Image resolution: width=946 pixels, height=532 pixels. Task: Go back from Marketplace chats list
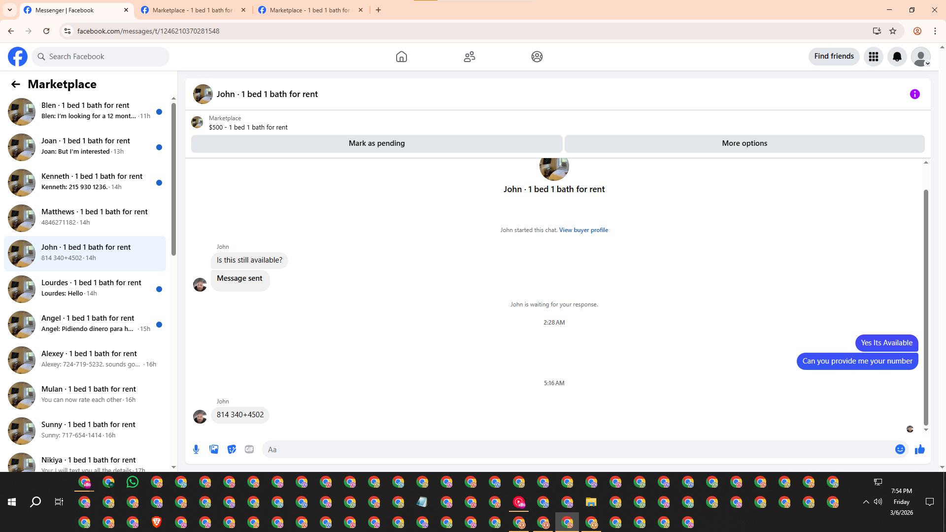[16, 84]
